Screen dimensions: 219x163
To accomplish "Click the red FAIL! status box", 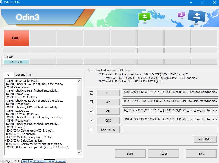I will 16,38.
